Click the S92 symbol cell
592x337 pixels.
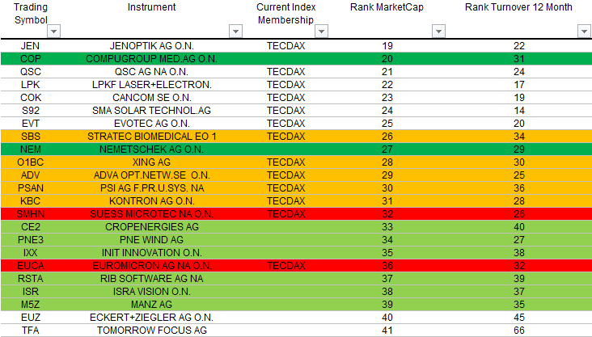pyautogui.click(x=30, y=111)
